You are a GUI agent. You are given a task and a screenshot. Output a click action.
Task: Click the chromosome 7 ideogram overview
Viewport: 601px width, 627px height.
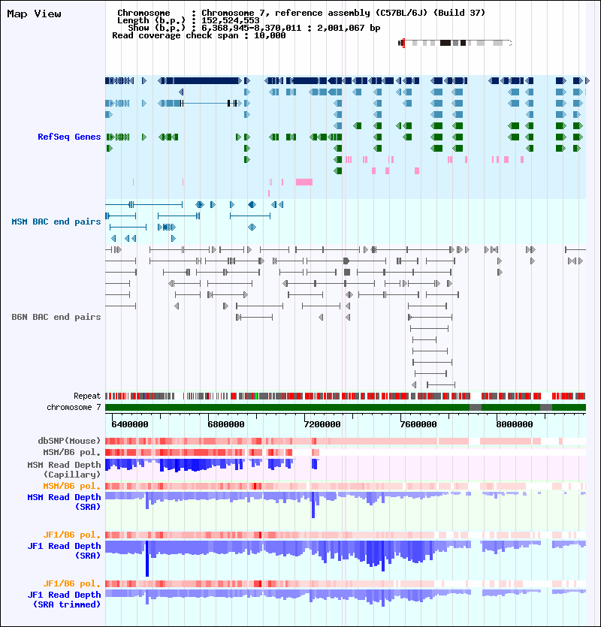tap(455, 43)
